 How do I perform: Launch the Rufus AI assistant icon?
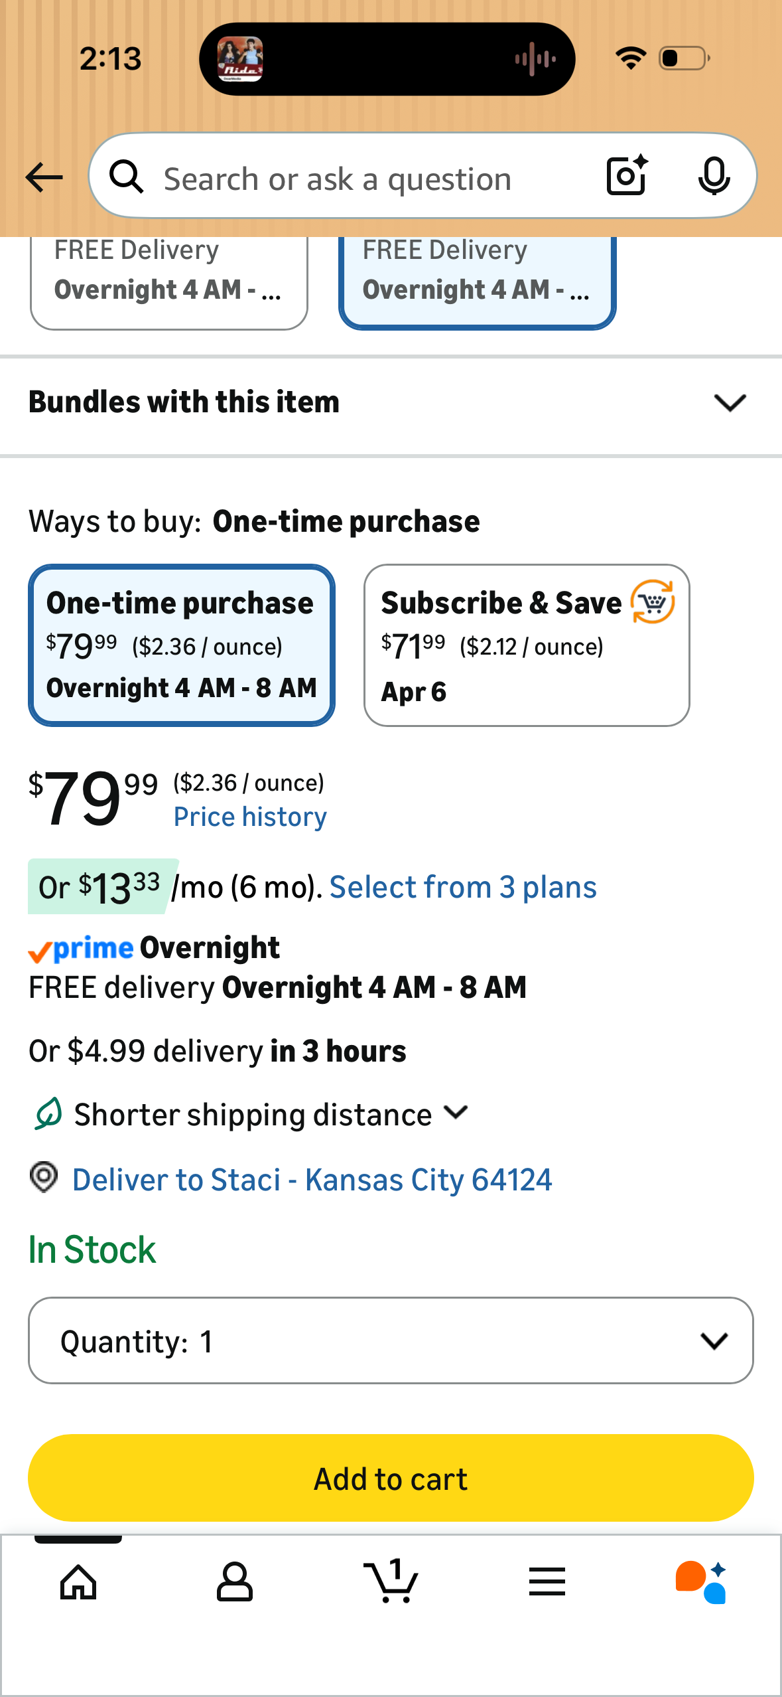pos(701,1582)
